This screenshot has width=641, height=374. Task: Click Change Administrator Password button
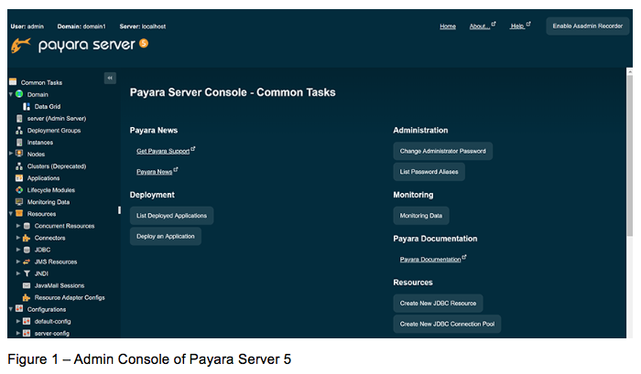(443, 150)
